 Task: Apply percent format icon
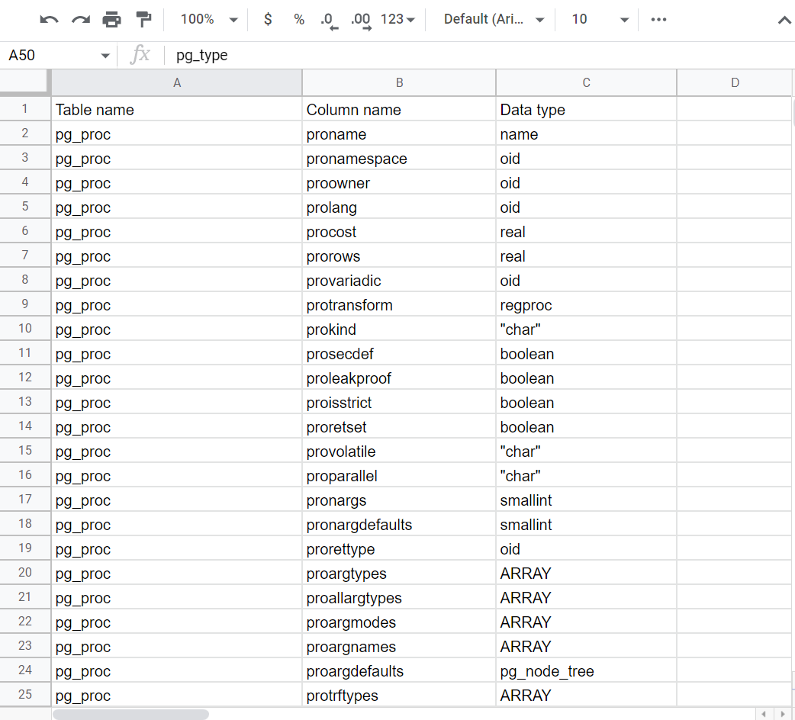[x=299, y=20]
